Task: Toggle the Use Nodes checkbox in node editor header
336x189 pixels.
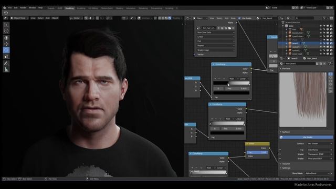Action: coord(239,18)
